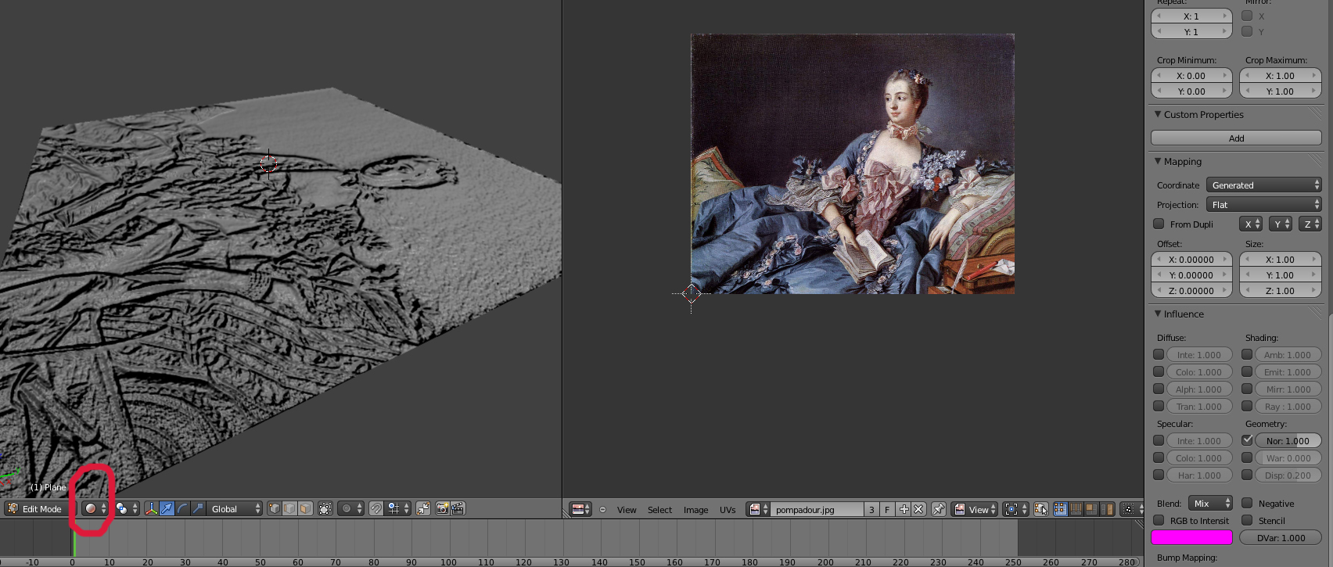Click the Add custom property button
The height and width of the screenshot is (567, 1333).
click(x=1236, y=138)
